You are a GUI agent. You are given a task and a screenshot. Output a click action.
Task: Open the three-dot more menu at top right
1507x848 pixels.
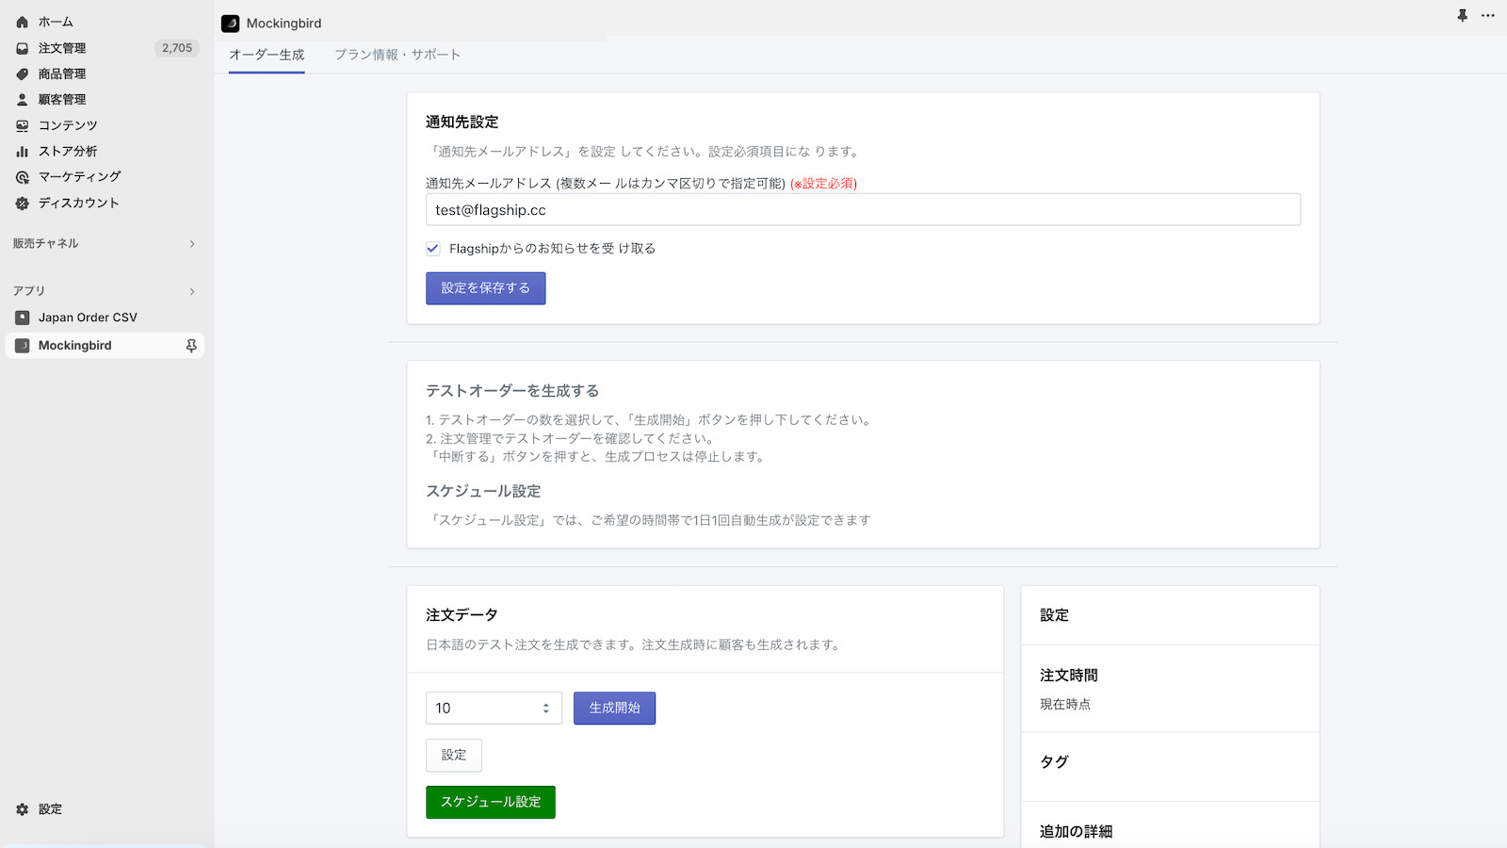click(x=1488, y=16)
